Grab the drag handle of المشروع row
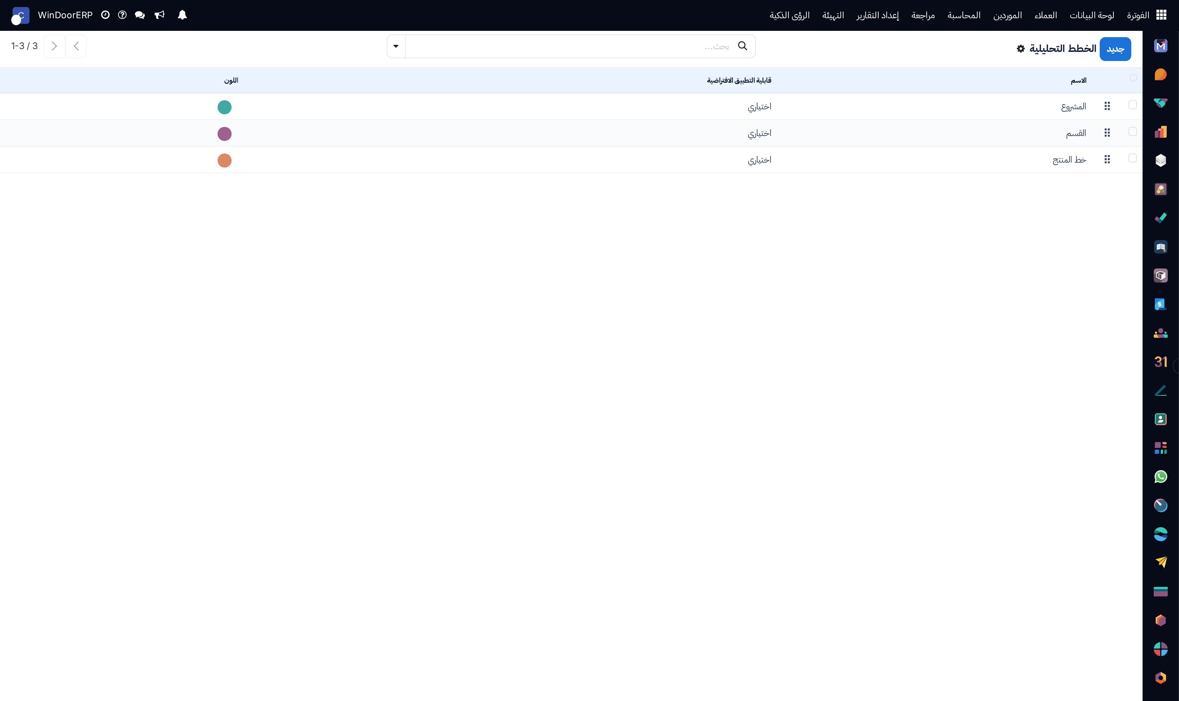1179x701 pixels. coord(1107,106)
